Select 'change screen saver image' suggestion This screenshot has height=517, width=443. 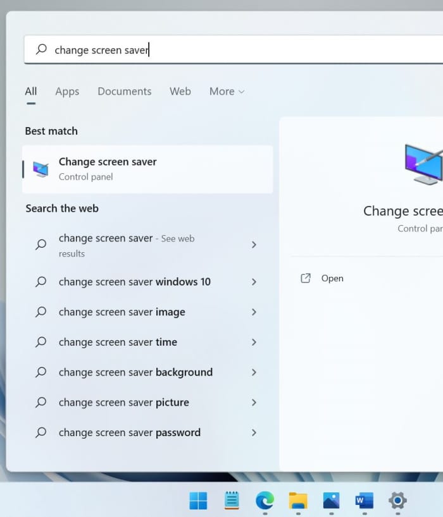point(147,312)
